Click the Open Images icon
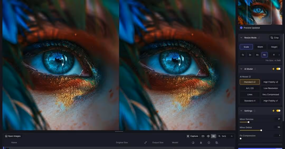 click(6, 136)
